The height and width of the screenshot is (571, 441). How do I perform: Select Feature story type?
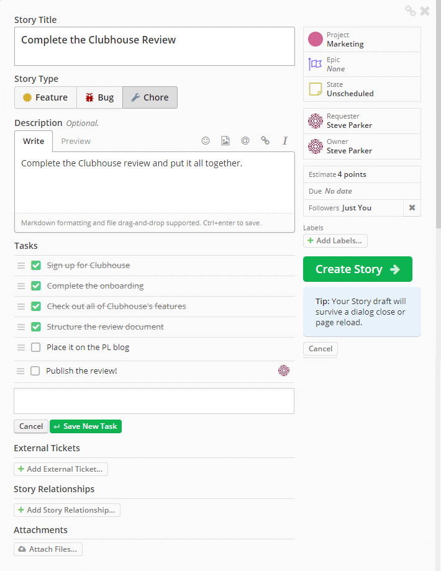pyautogui.click(x=45, y=97)
